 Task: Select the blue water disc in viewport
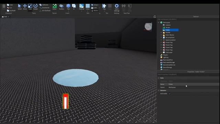coord(76,78)
